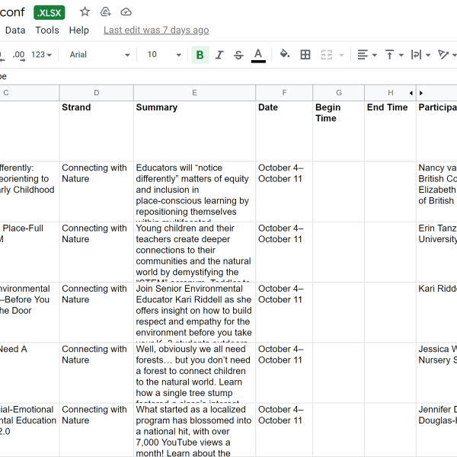Open the cell borders tool
This screenshot has height=457, width=457.
pyautogui.click(x=305, y=55)
